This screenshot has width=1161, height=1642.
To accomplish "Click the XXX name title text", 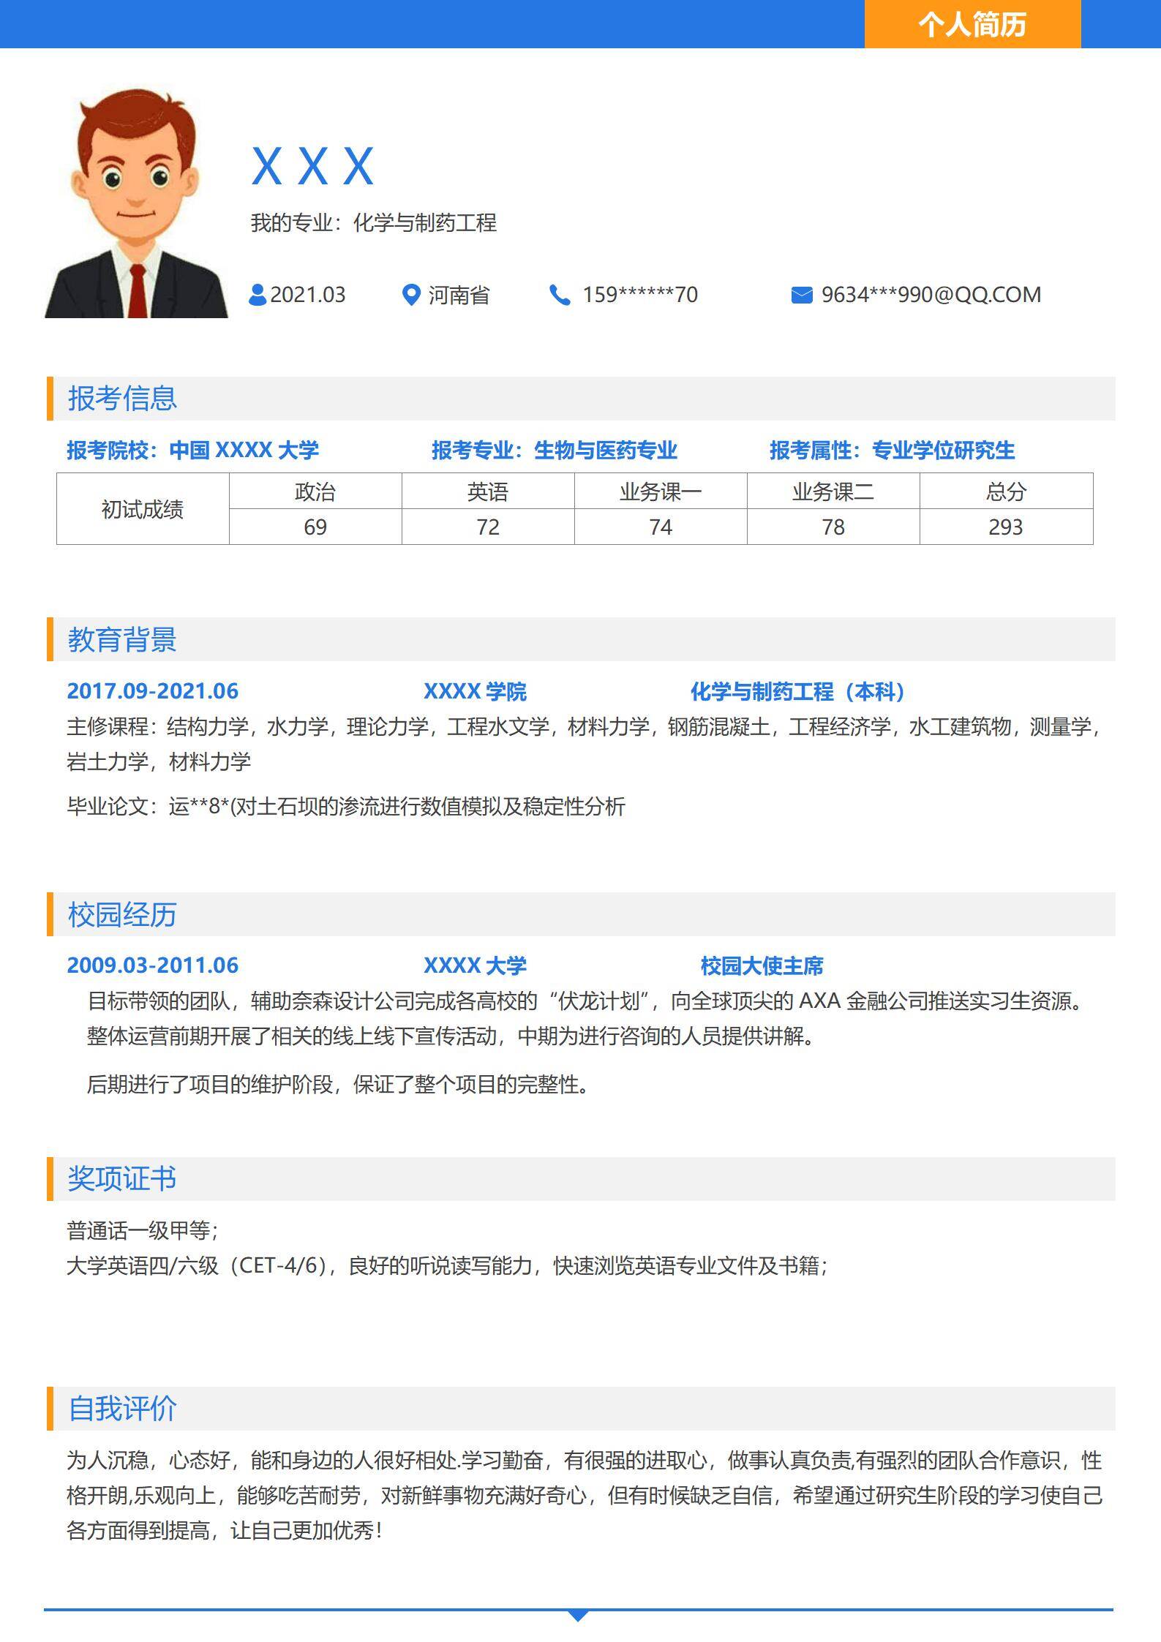I will click(x=312, y=167).
